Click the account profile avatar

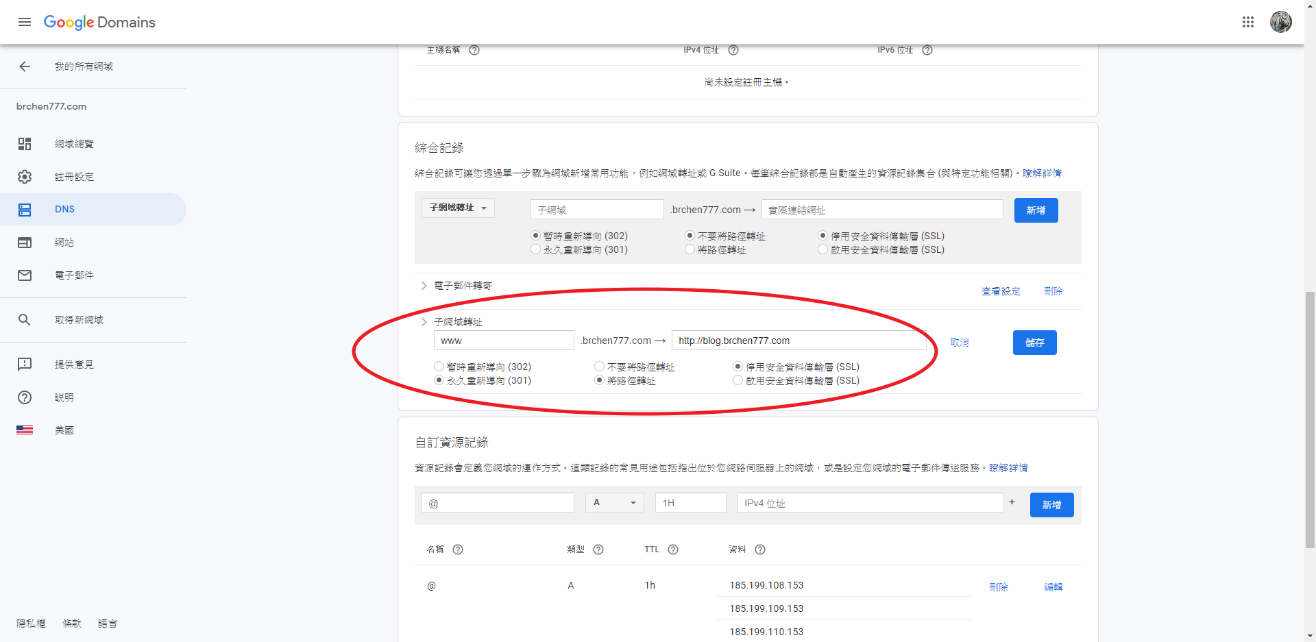pos(1280,22)
